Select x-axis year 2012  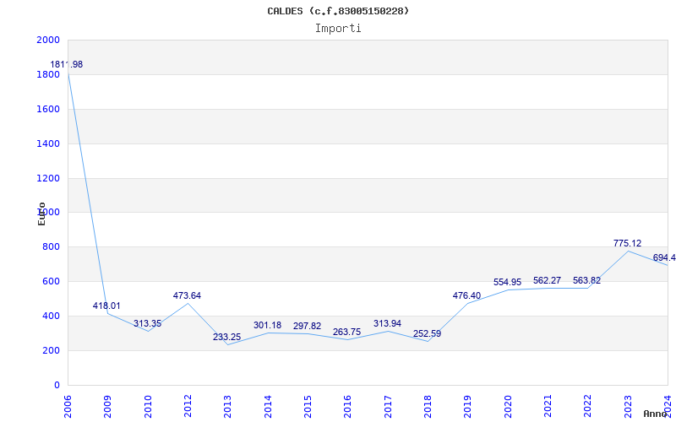click(188, 407)
